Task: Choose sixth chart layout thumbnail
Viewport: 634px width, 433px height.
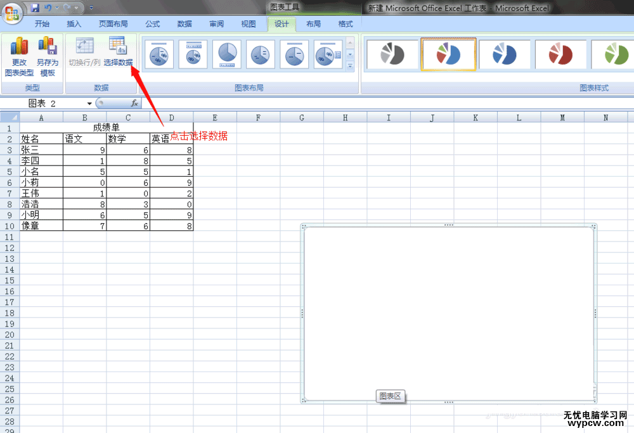Action: coord(328,54)
